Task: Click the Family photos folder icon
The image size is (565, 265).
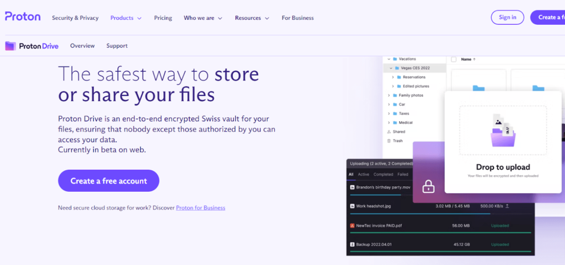Action: pyautogui.click(x=395, y=95)
